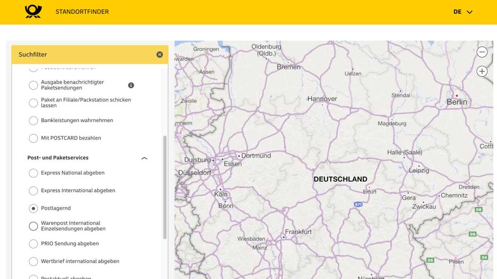
Task: Open the DE language dropdown
Action: (463, 12)
